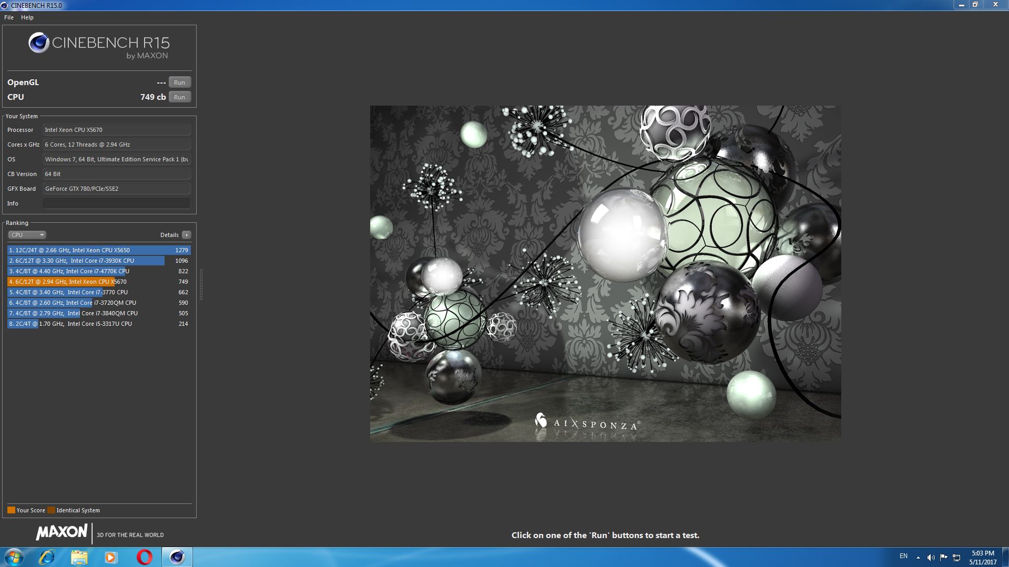Expand the Details panel arrow
This screenshot has height=567, width=1009.
[187, 234]
